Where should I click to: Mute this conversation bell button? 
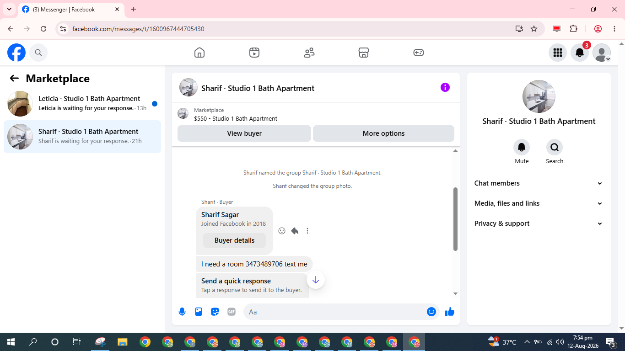[522, 147]
